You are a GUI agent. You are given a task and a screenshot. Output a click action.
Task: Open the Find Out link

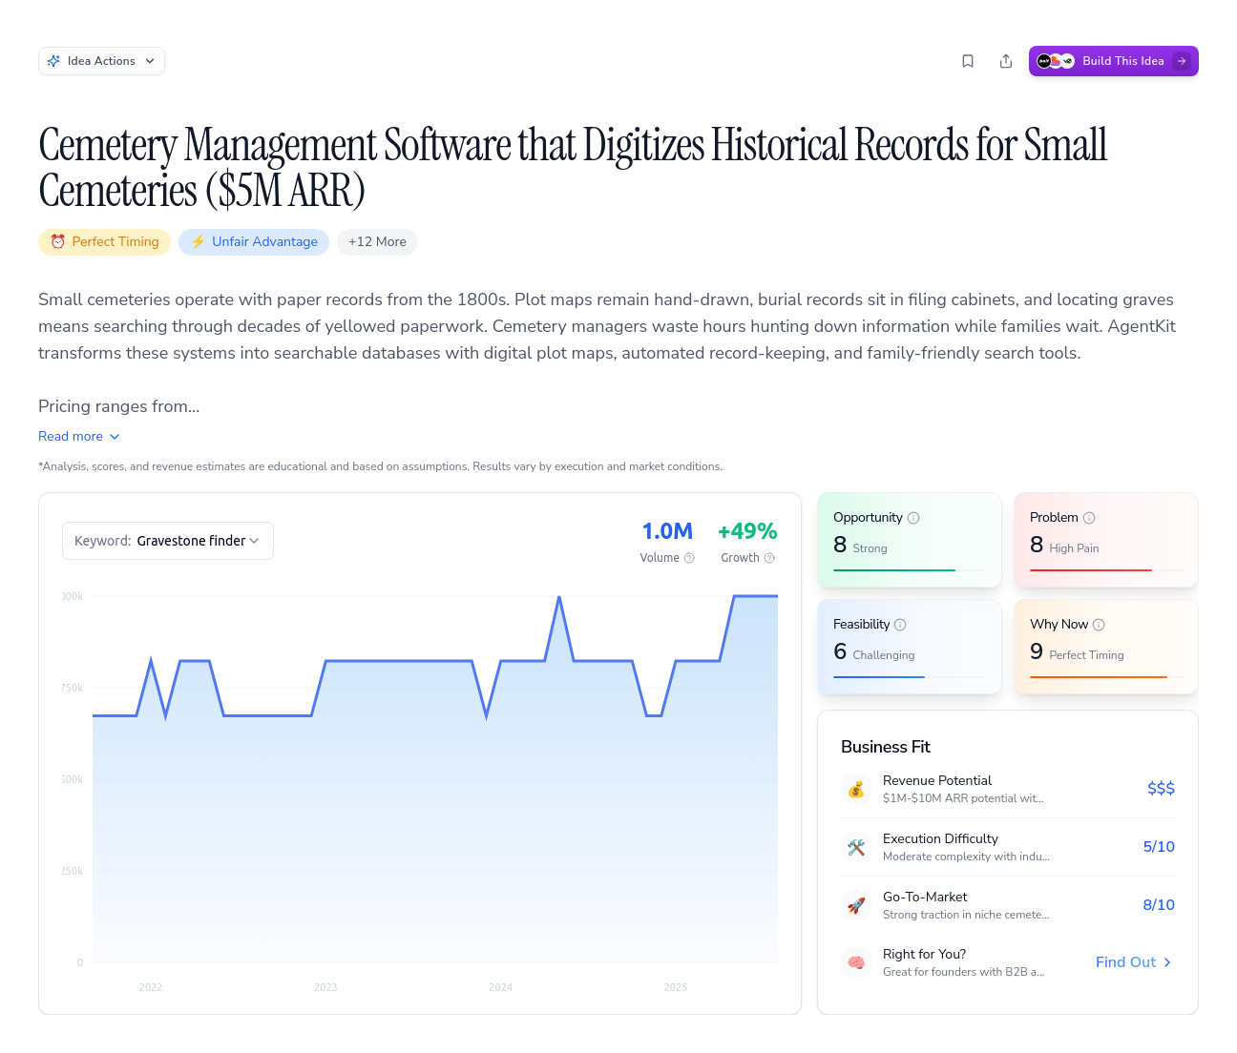coord(1133,962)
